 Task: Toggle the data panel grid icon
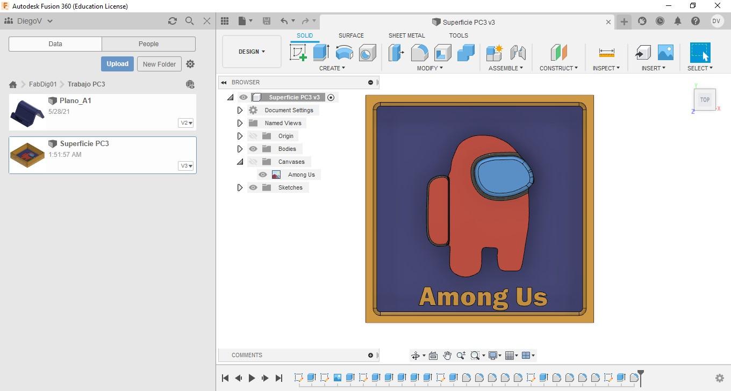[225, 21]
